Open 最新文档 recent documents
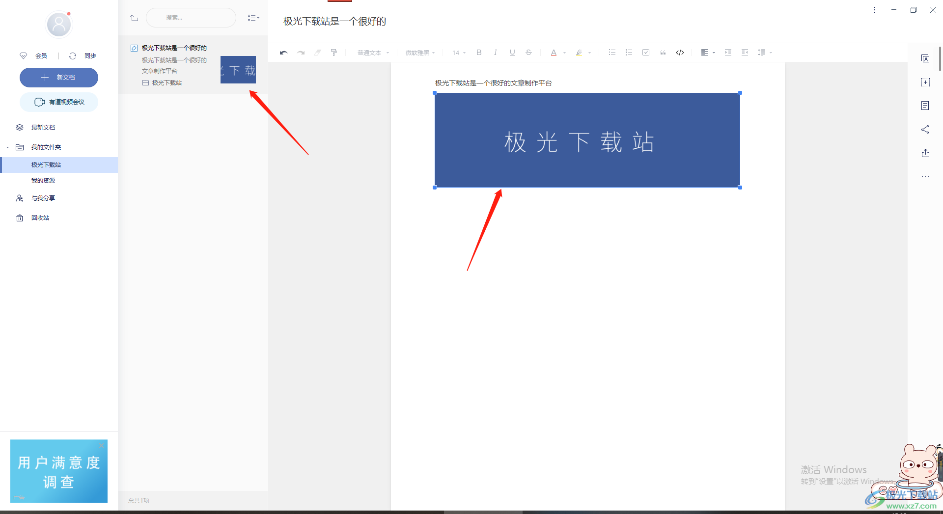This screenshot has width=943, height=514. pyautogui.click(x=43, y=128)
